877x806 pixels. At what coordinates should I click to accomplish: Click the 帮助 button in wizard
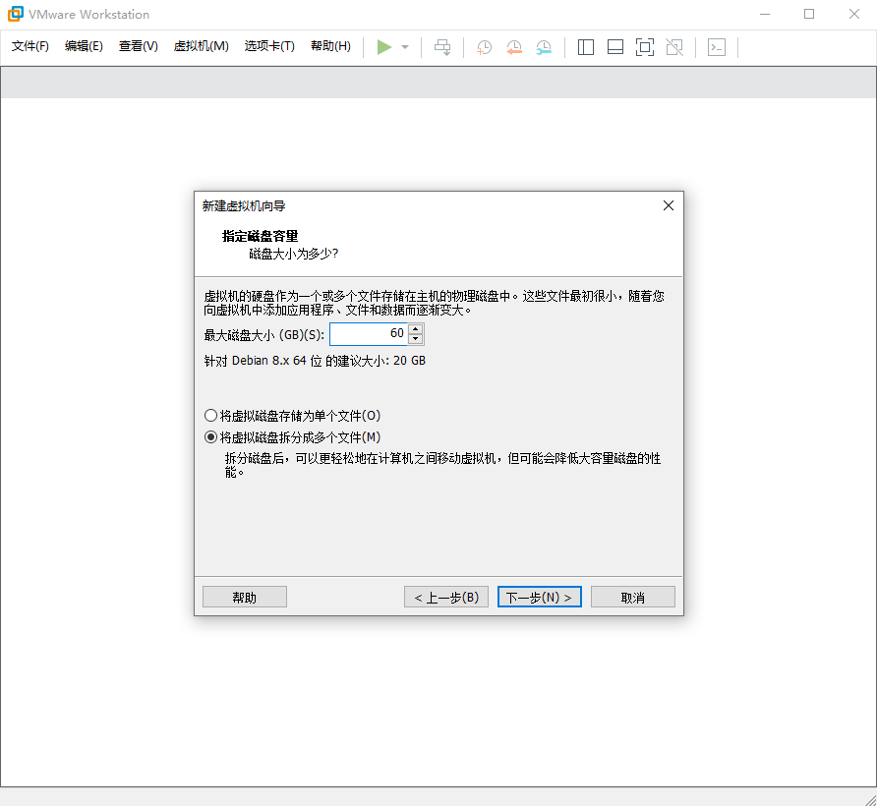click(245, 597)
